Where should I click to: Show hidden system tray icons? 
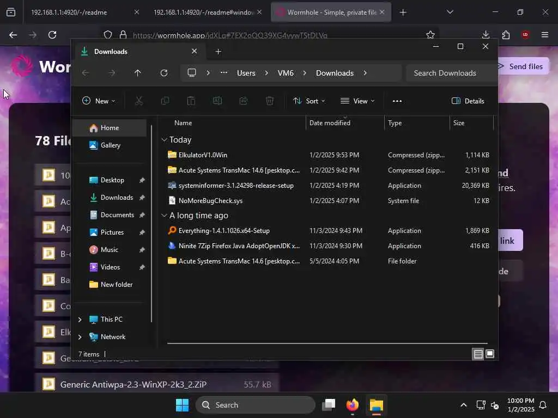click(x=463, y=405)
